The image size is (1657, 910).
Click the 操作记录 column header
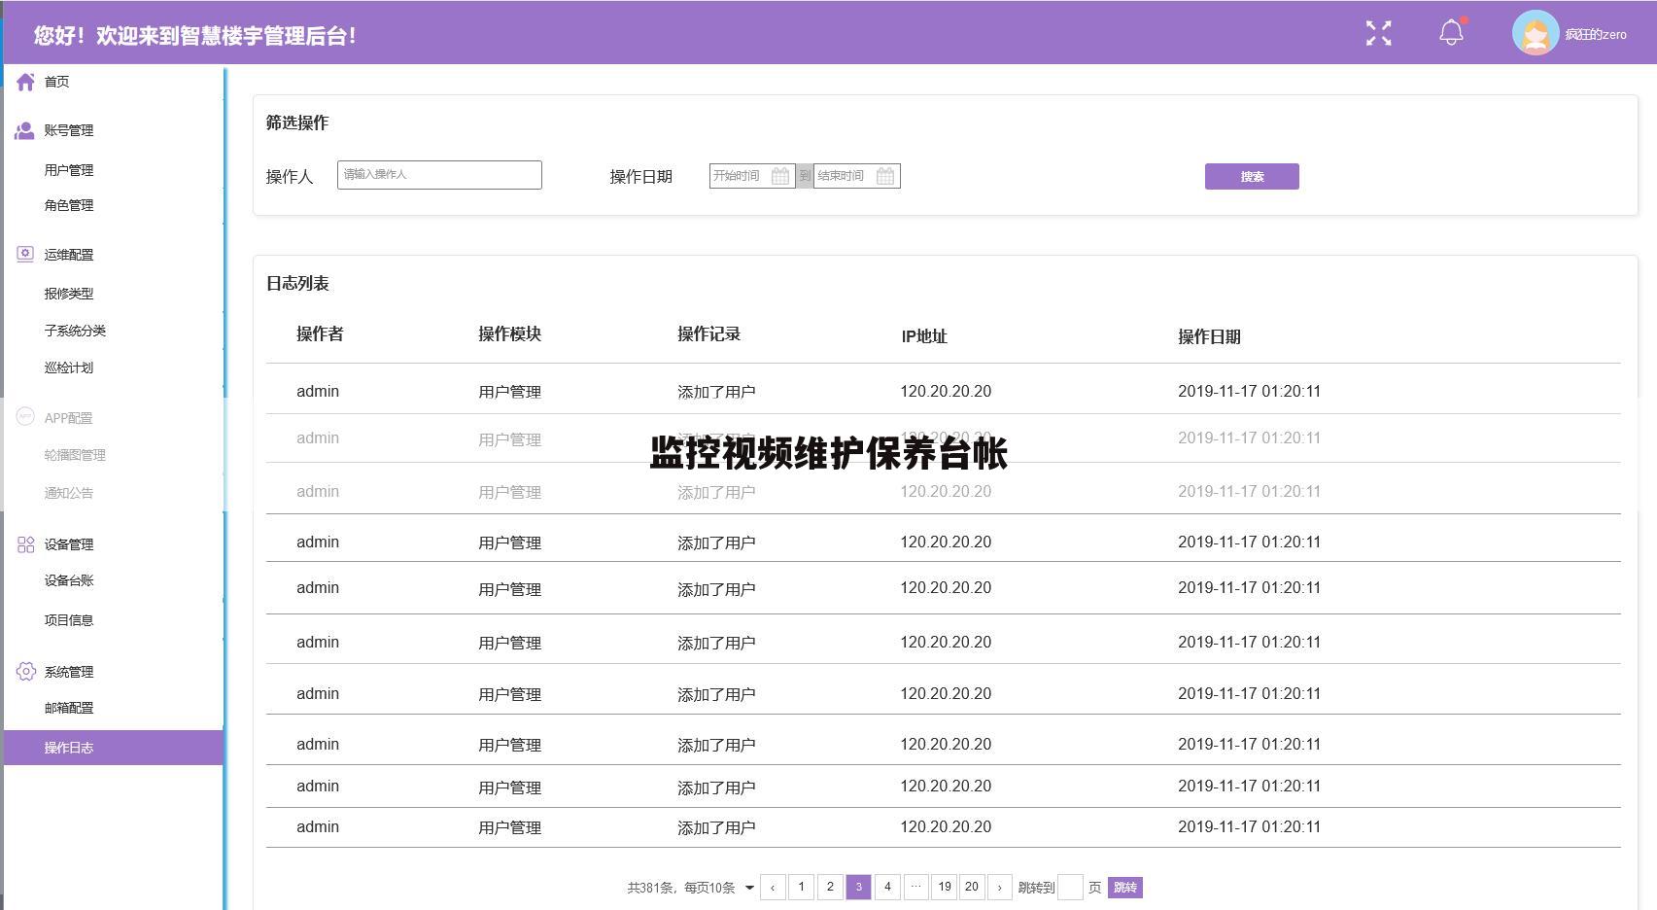click(x=708, y=334)
